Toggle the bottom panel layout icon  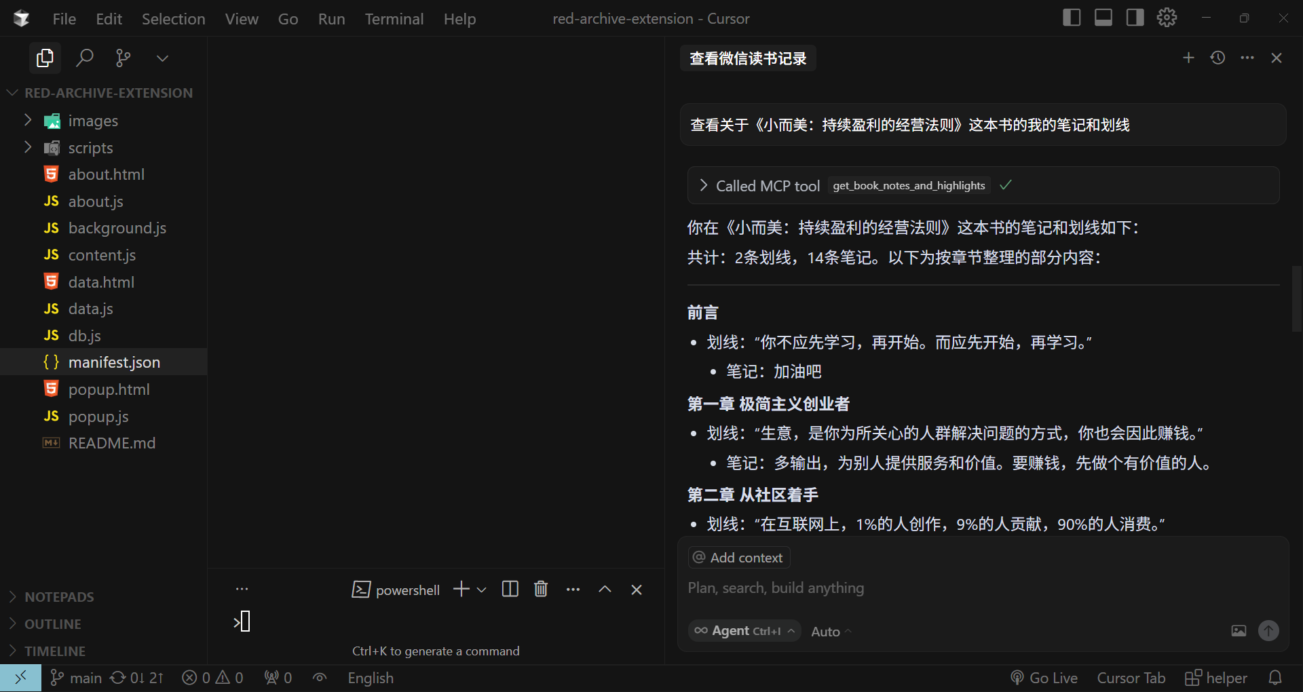coord(1103,18)
